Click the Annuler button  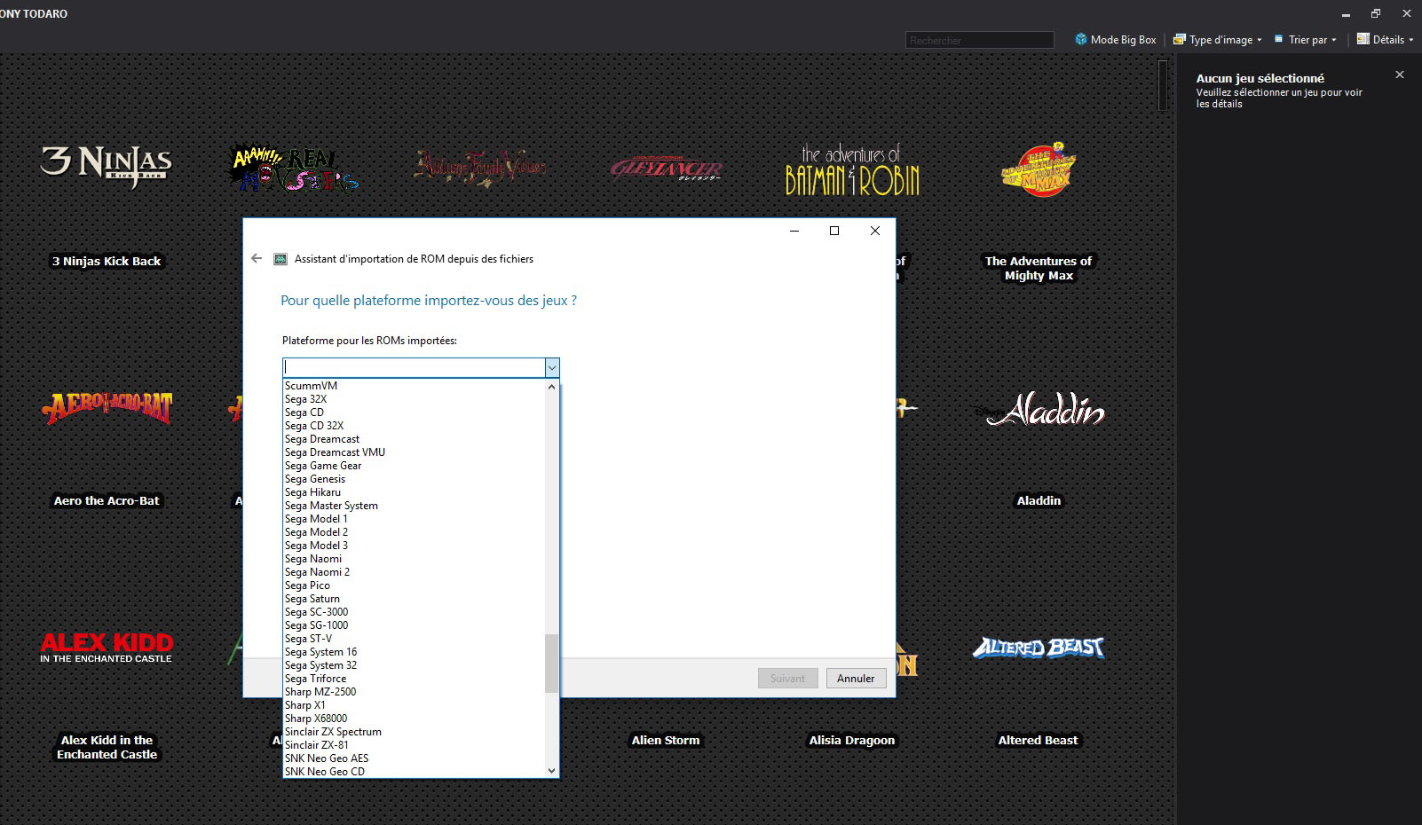[856, 679]
